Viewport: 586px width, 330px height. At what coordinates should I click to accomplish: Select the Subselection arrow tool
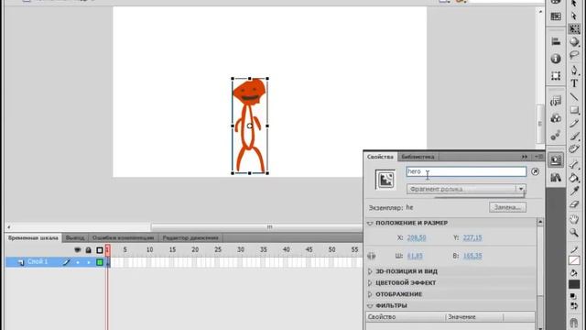tap(574, 16)
